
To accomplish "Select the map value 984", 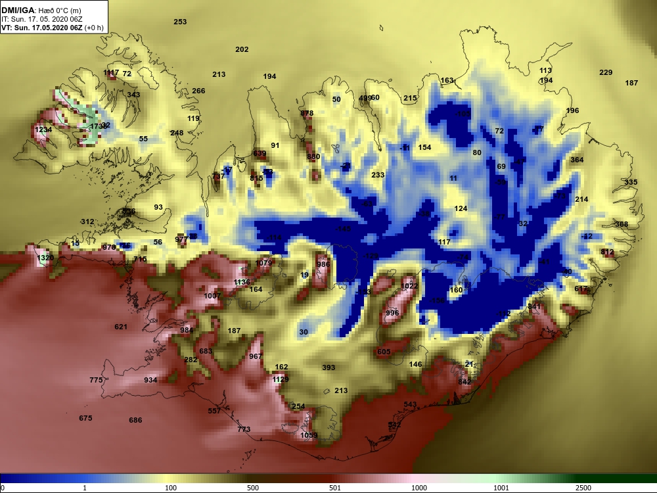I will (x=187, y=331).
